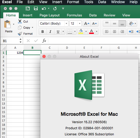The height and width of the screenshot is (138, 140).
Task: Apply red font color
Action: [91, 32]
